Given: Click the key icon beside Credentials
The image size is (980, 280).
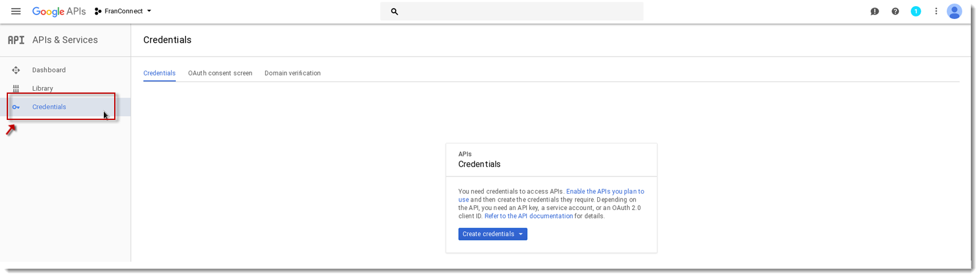Looking at the screenshot, I should 16,107.
